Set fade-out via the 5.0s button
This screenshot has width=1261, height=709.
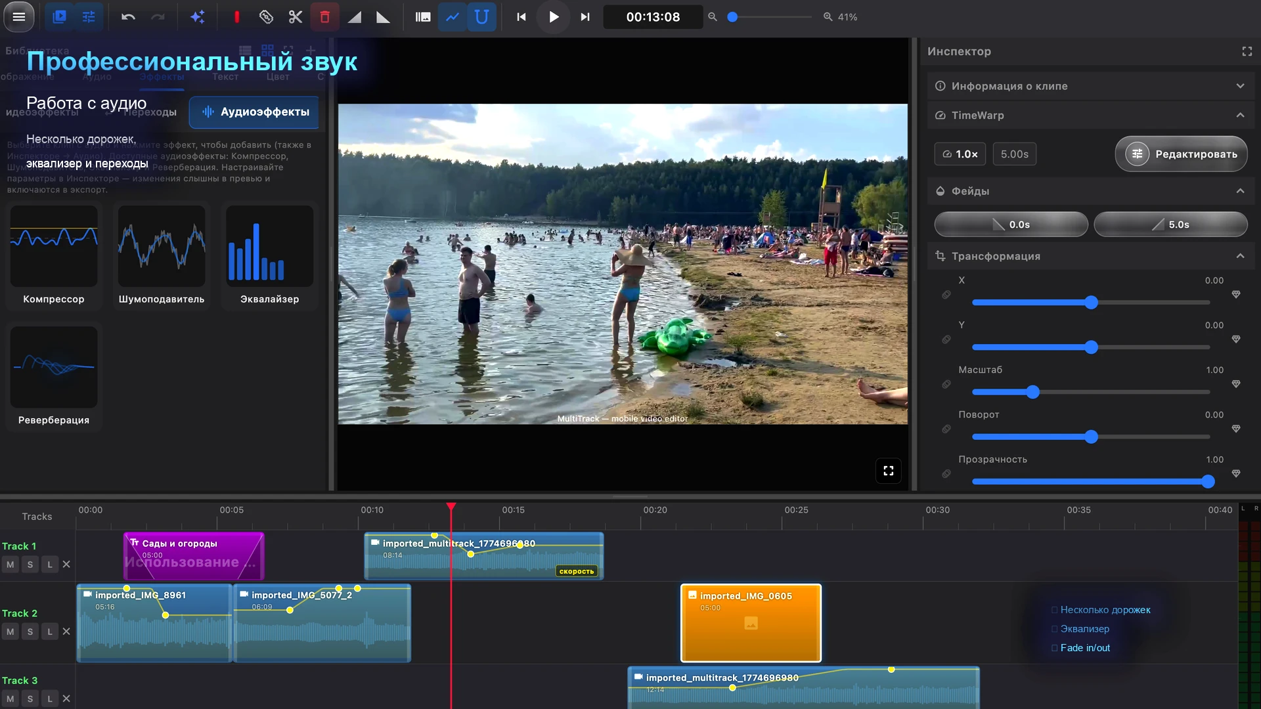(1170, 225)
